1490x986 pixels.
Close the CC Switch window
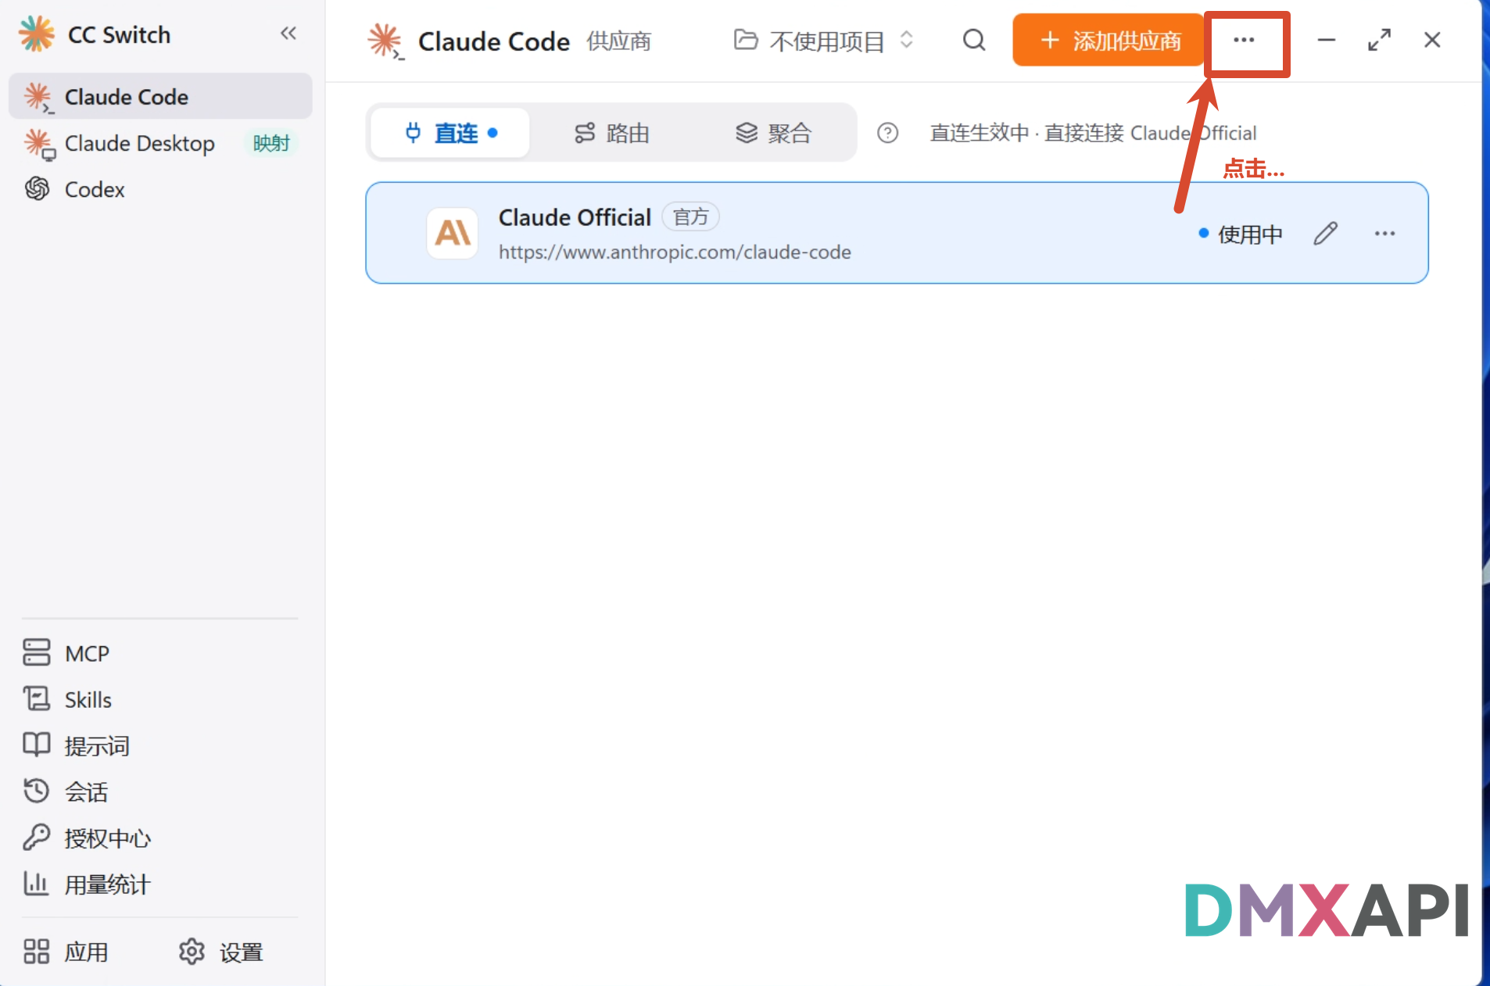1432,40
